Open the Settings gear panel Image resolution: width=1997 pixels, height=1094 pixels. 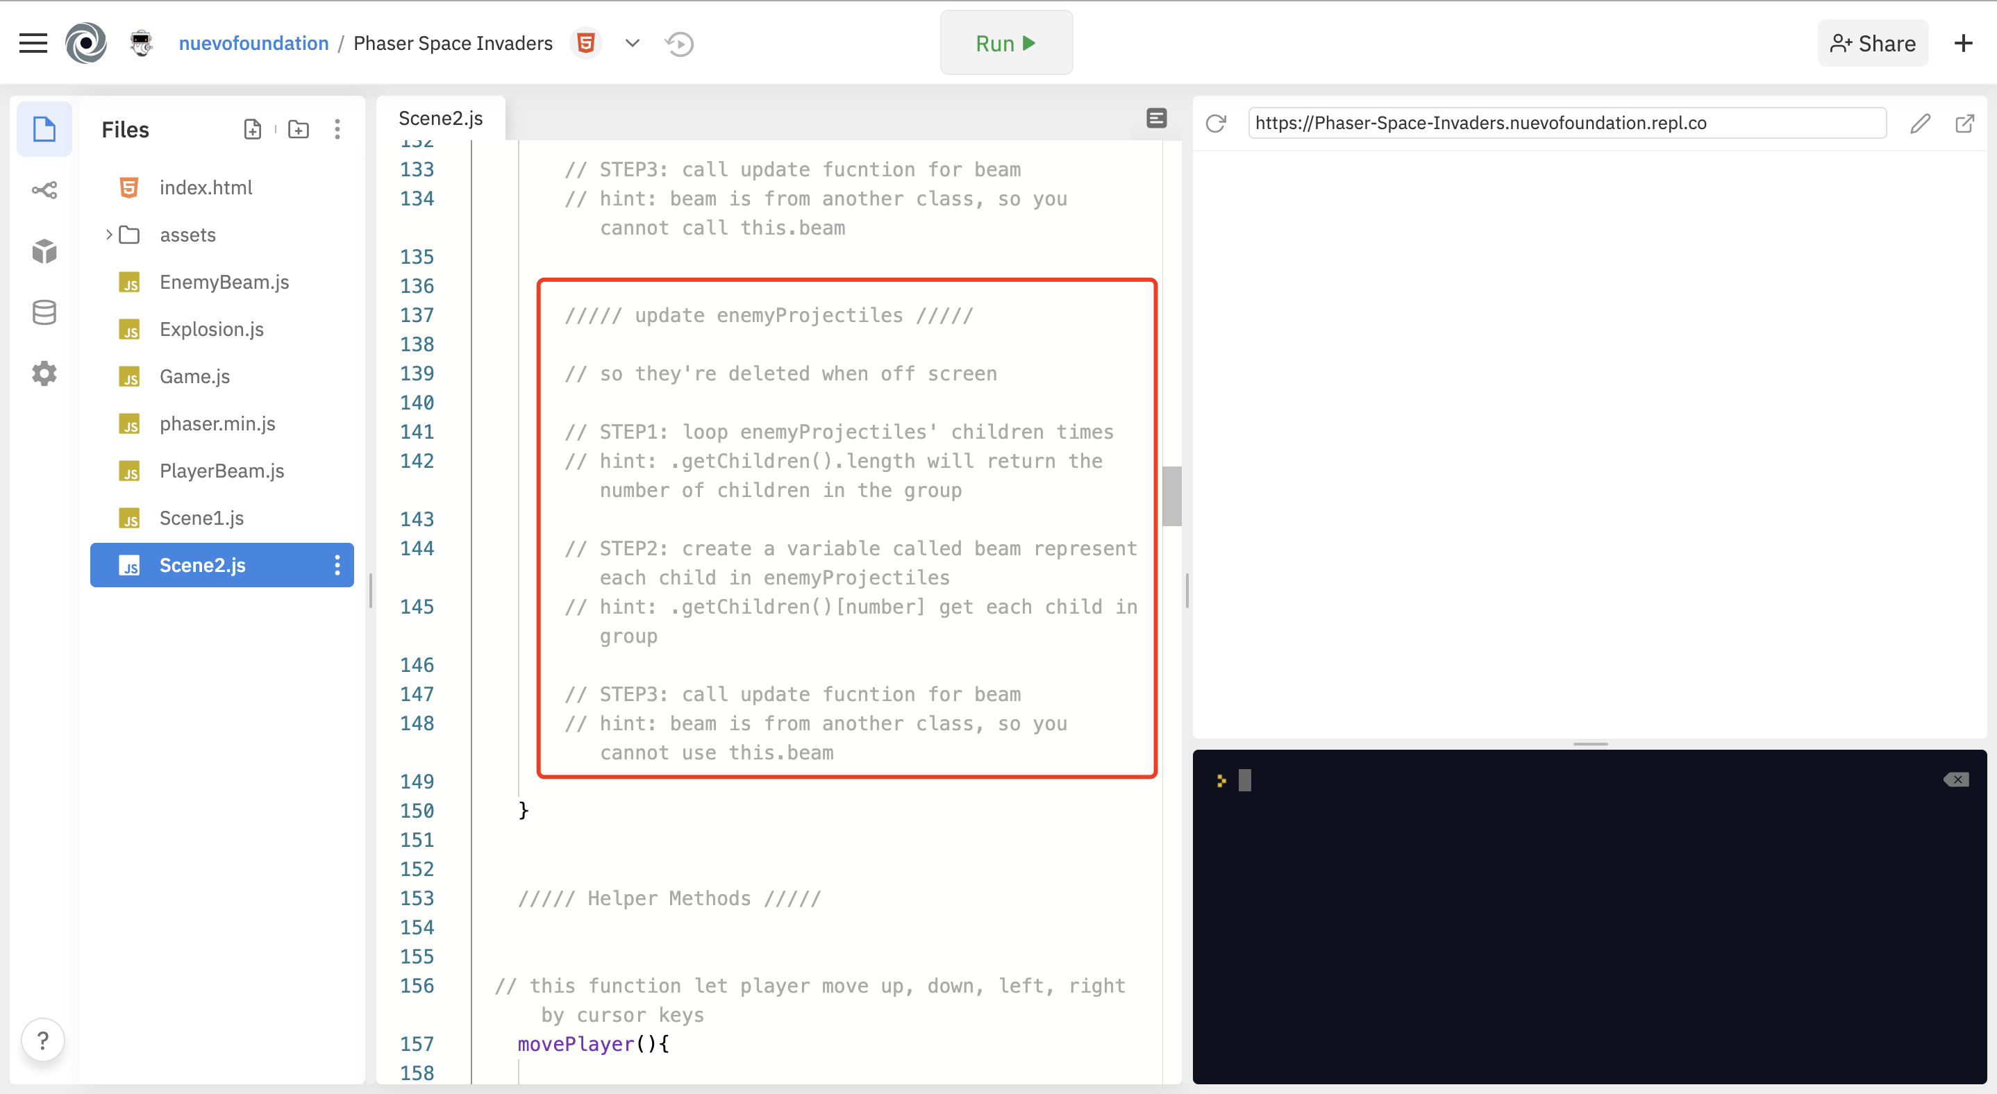tap(44, 373)
